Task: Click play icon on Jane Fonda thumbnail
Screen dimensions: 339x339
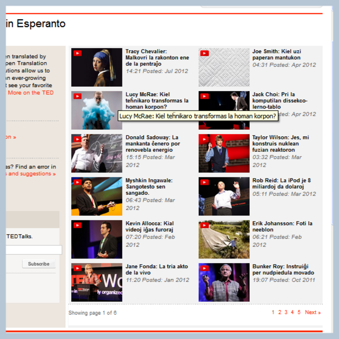Action: pos(77,268)
